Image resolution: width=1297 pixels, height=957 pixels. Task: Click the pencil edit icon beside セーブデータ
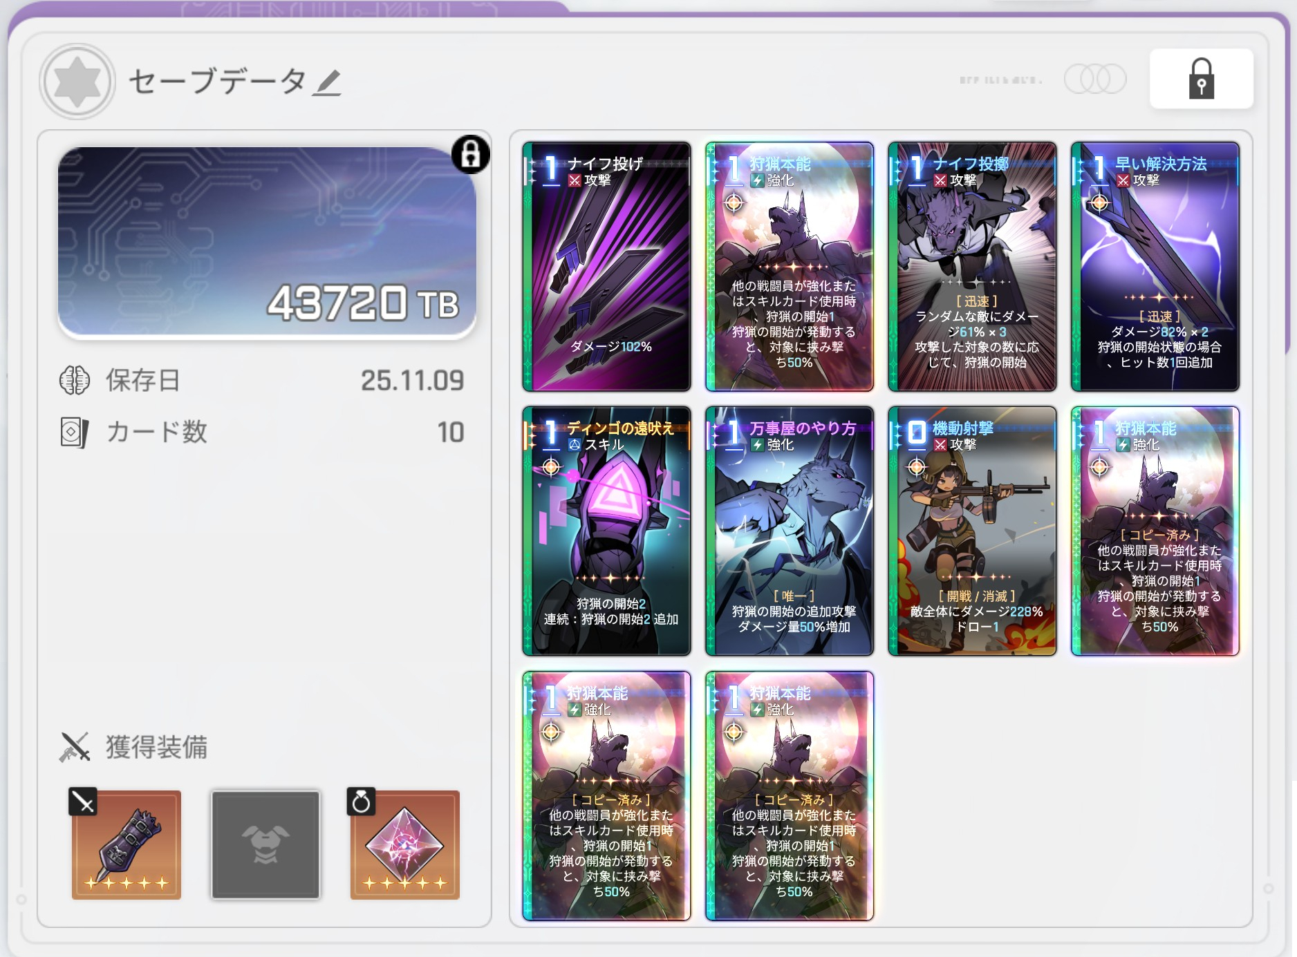coord(326,83)
